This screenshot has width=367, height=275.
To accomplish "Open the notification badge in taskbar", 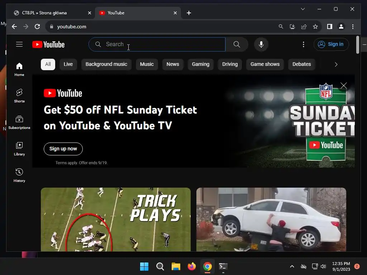I will tap(357, 266).
